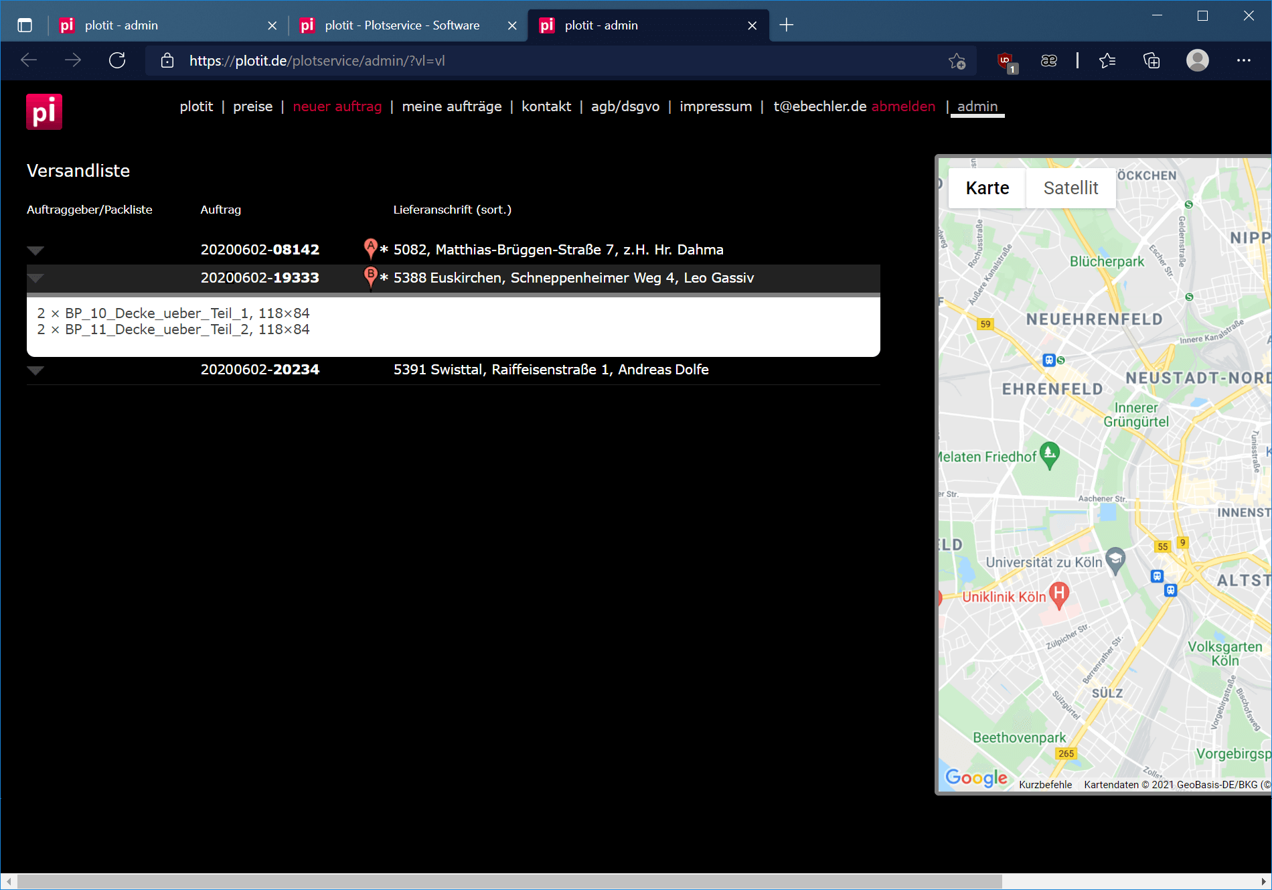Switch to 'plotit - Plotservice - Software' tab
This screenshot has width=1272, height=890.
tap(402, 25)
